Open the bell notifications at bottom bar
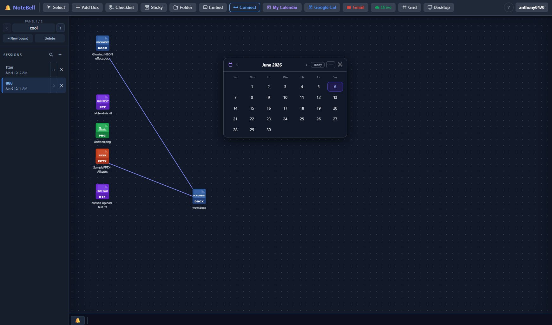The width and height of the screenshot is (552, 325). click(78, 320)
